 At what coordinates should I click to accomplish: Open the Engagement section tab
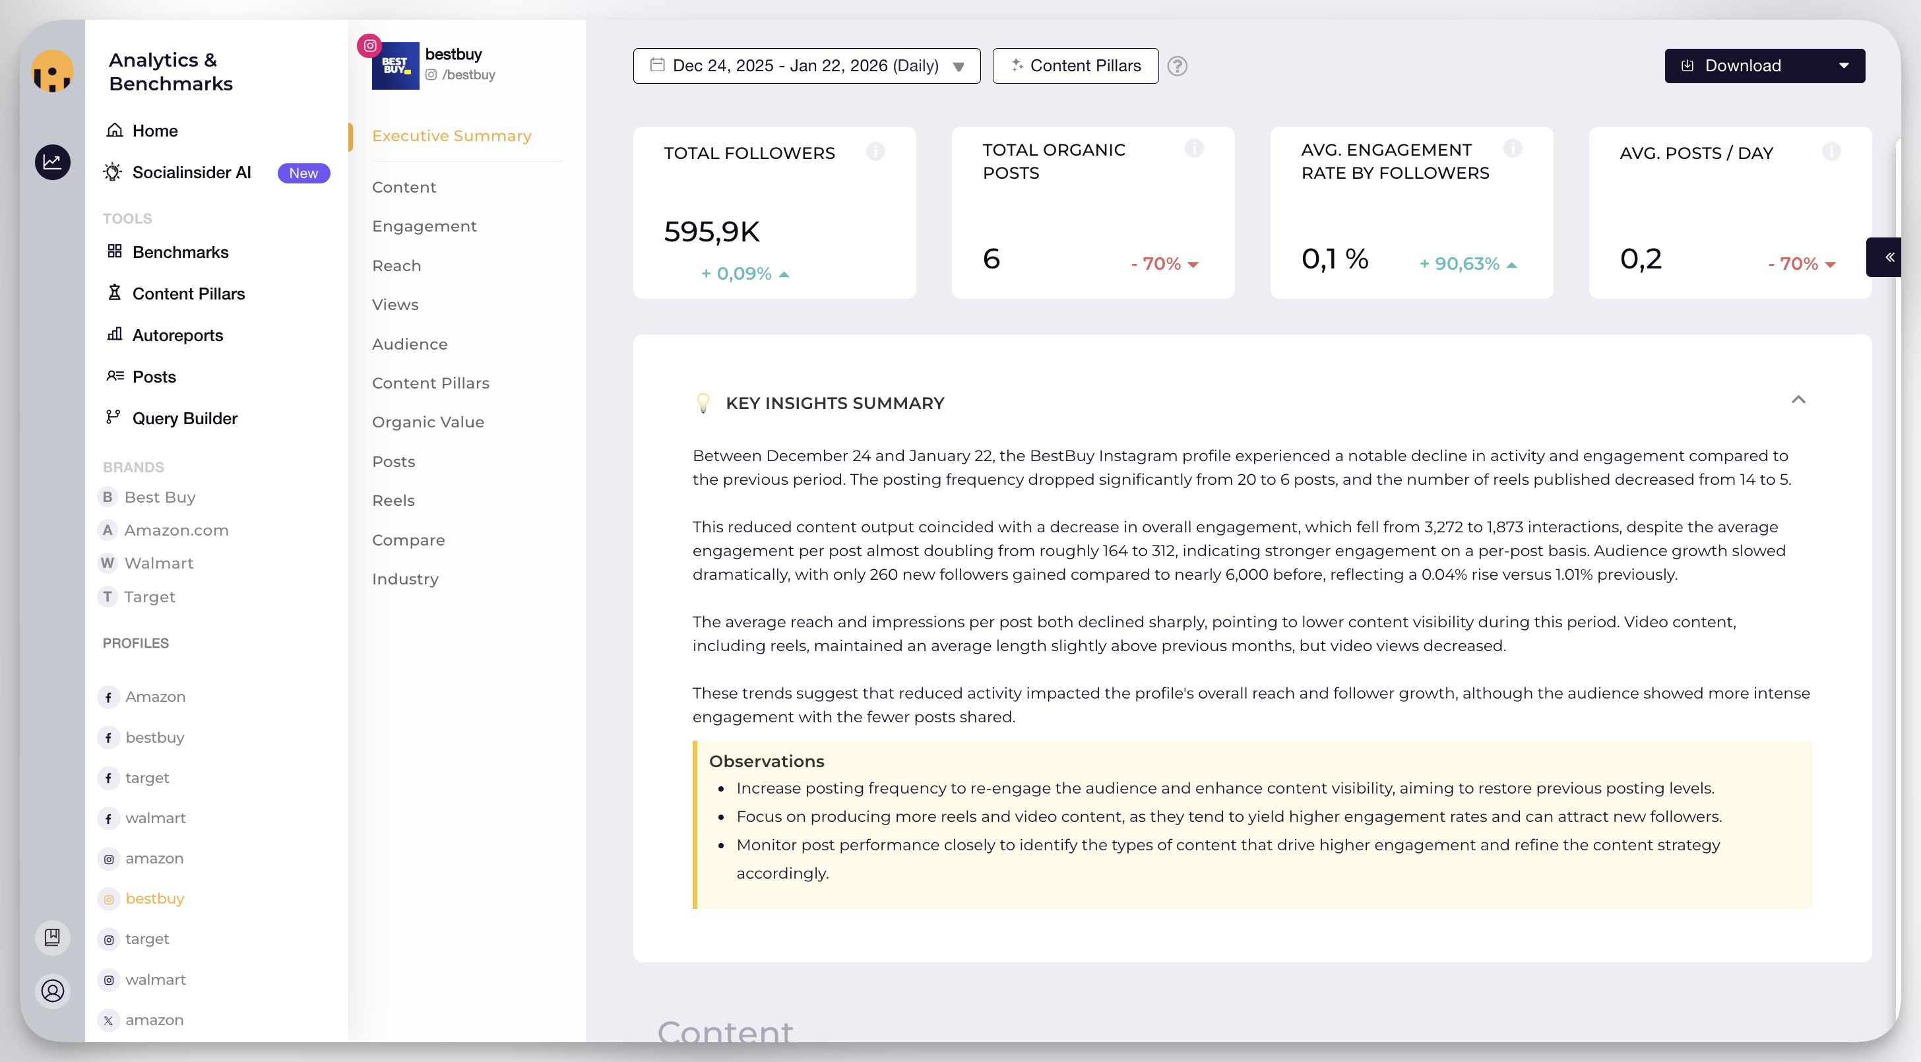(x=424, y=226)
